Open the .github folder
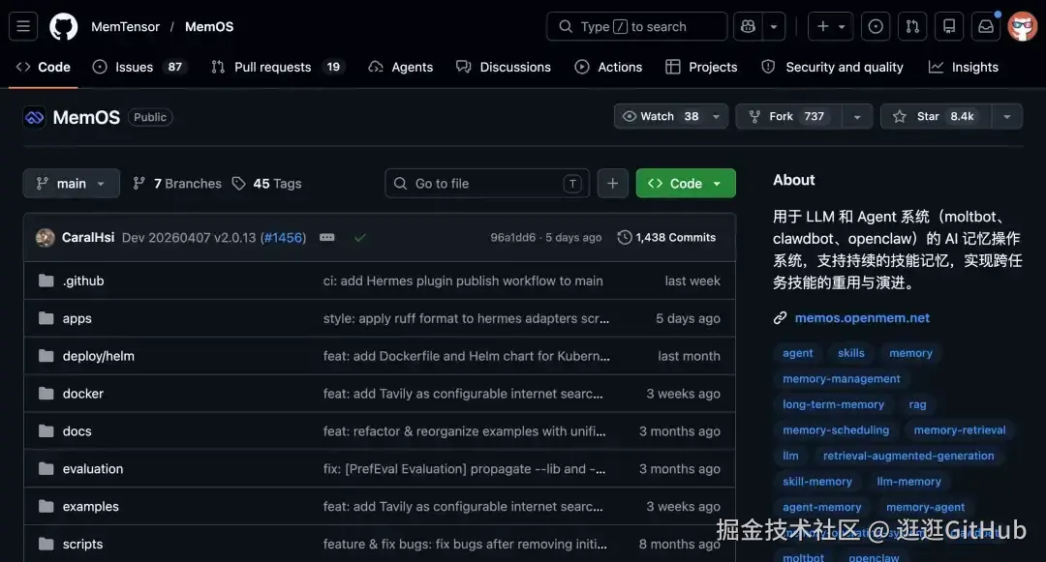 point(83,281)
